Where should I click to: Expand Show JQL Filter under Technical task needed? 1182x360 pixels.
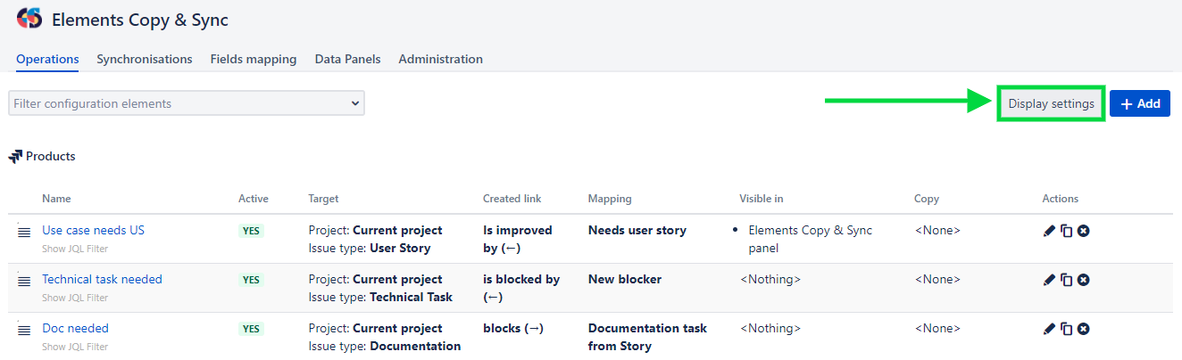(75, 298)
